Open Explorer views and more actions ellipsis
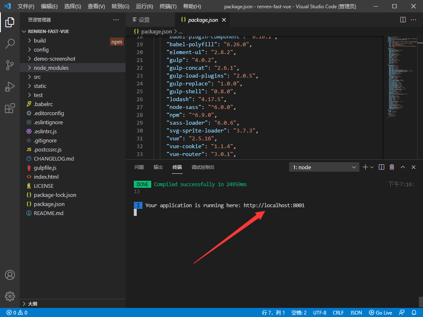Viewport: 423px width, 317px height. coord(116,20)
